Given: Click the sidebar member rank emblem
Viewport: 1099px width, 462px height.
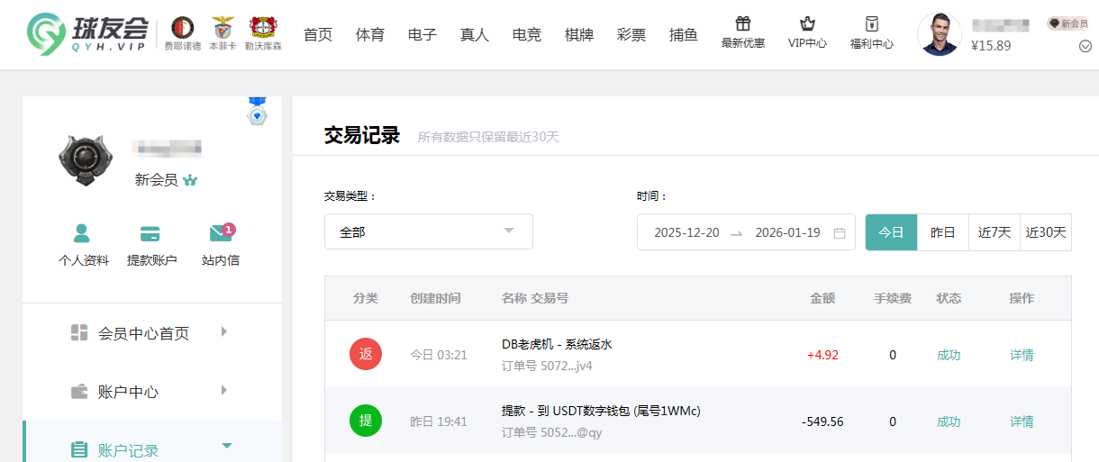Looking at the screenshot, I should pos(85,160).
